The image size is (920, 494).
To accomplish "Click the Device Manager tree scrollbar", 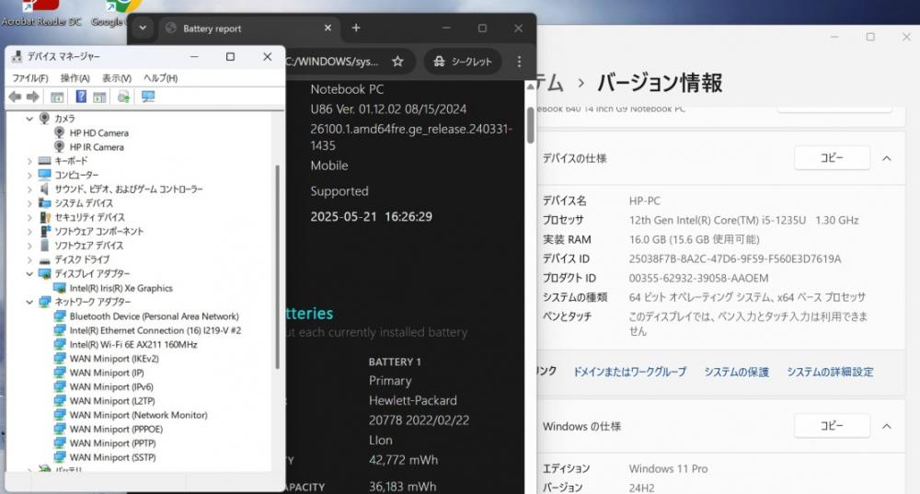I will pos(277,267).
